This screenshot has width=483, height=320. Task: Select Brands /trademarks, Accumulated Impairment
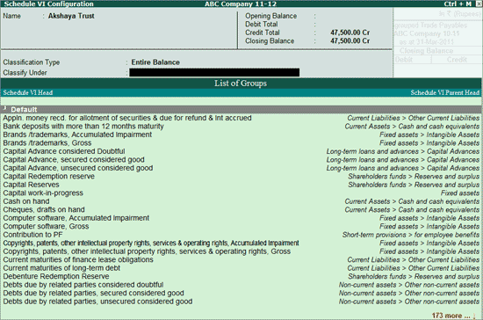point(77,135)
